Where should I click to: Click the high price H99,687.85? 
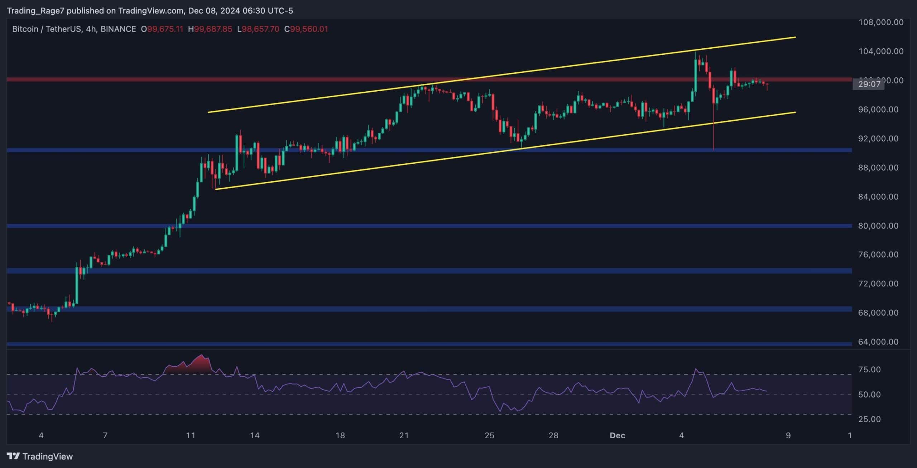point(210,29)
